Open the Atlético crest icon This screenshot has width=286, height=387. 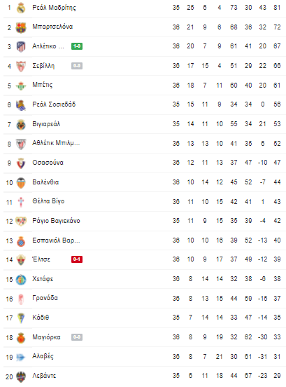tap(21, 46)
